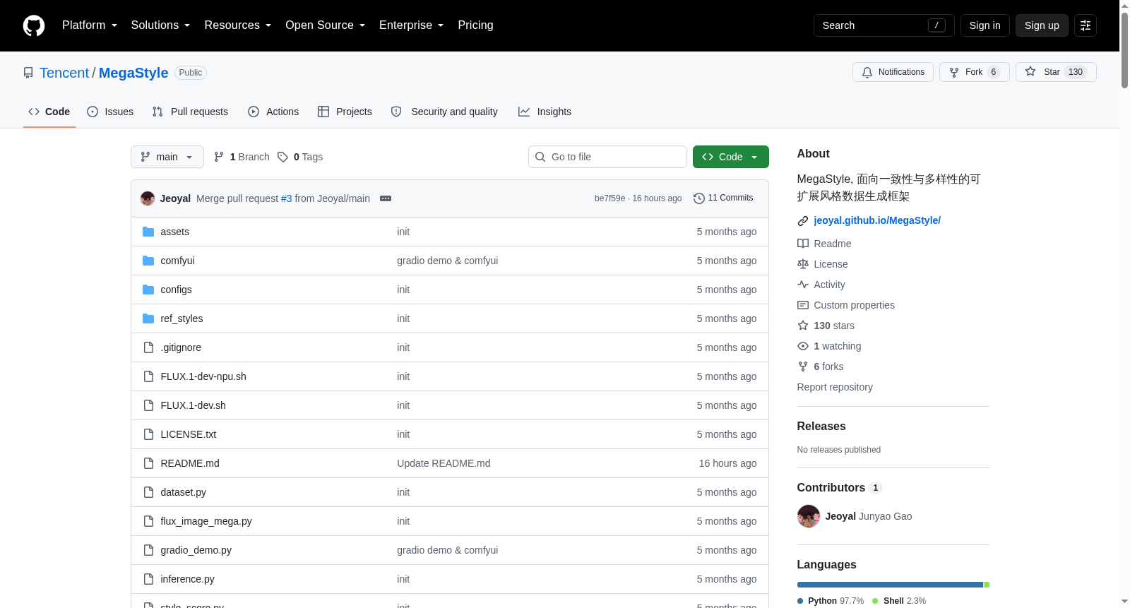
Task: Click the Update README.md commit message
Action: (444, 463)
